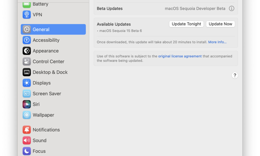Screen dimensions: 260x156
Task: Select the Notifications bell icon
Action: point(27,130)
